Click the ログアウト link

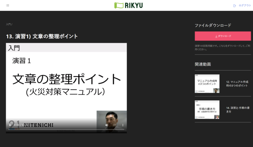pos(245,5)
